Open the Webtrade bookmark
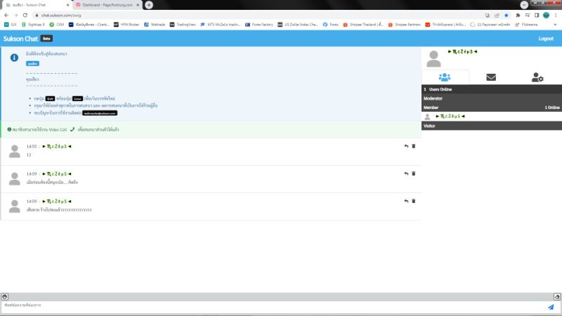The height and width of the screenshot is (316, 562). (155, 25)
